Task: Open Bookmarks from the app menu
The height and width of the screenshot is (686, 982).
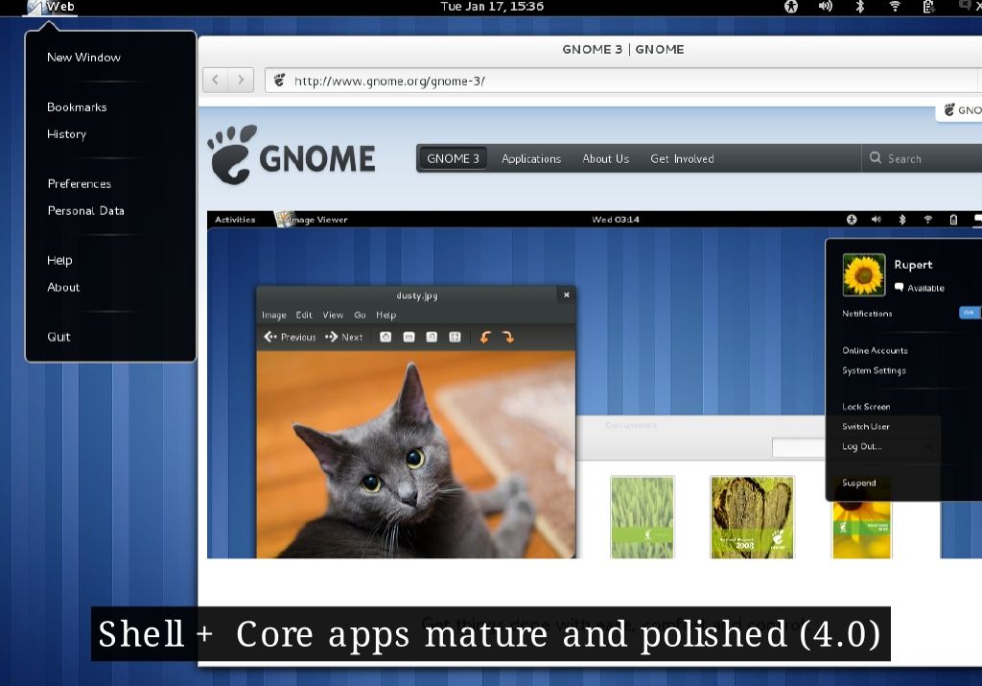Action: click(77, 107)
